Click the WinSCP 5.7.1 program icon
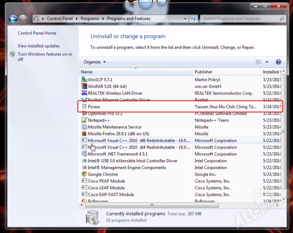This screenshot has height=233, width=293. click(x=84, y=80)
